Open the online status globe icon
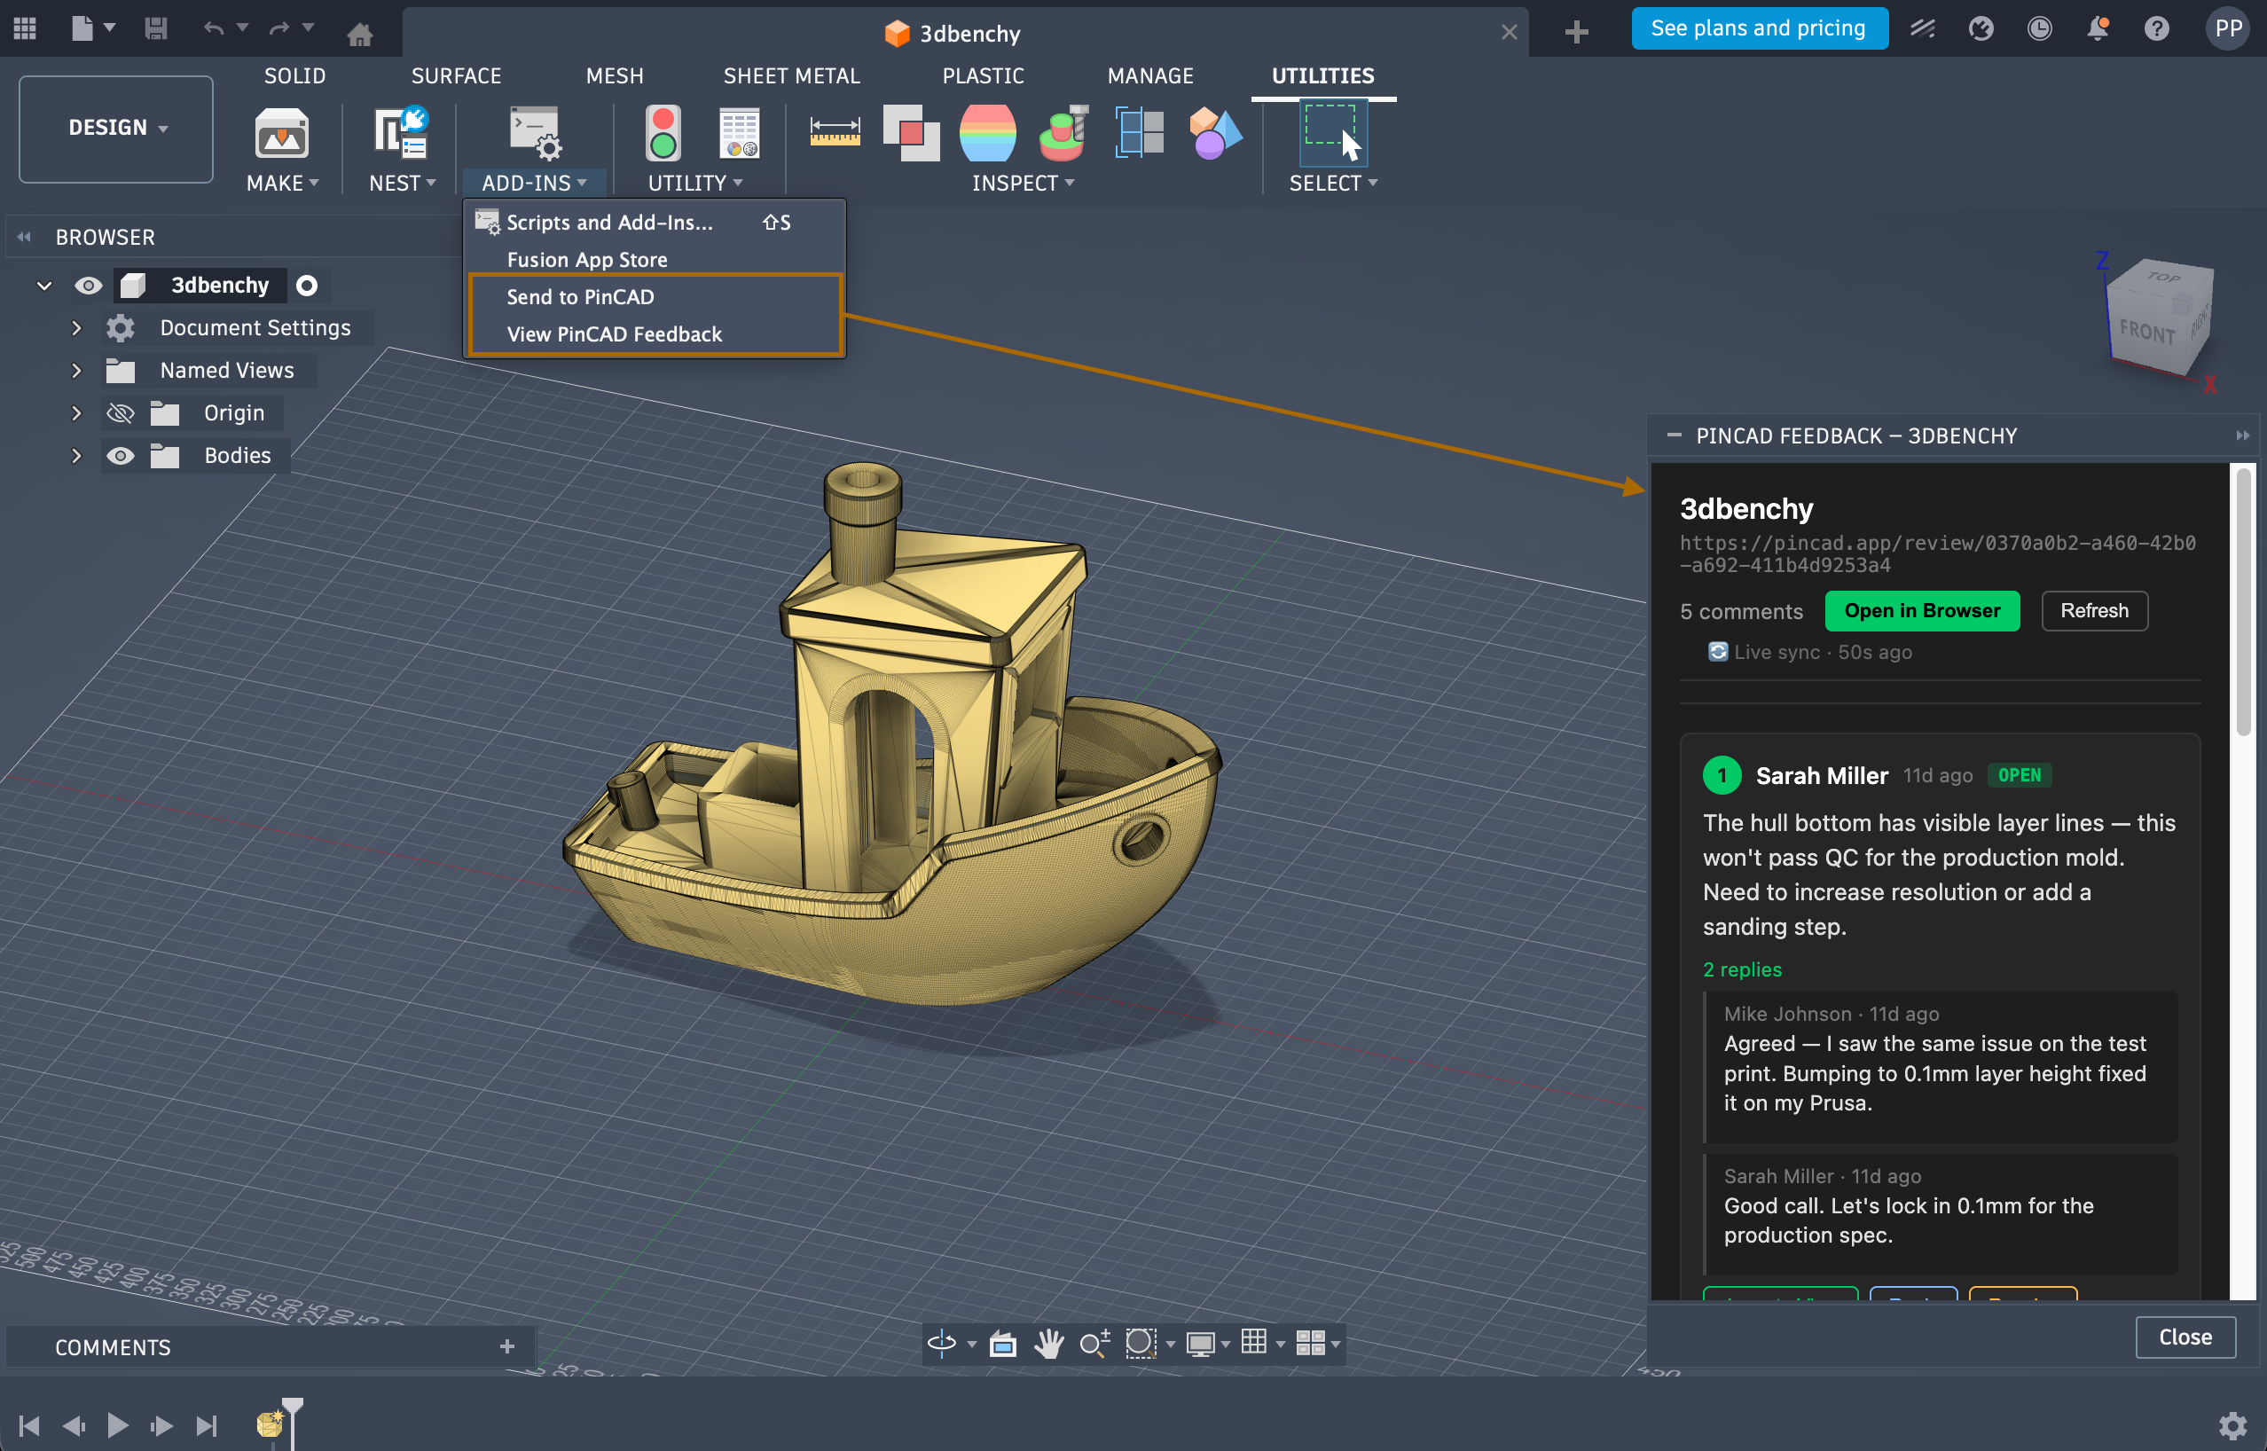 (x=1981, y=28)
